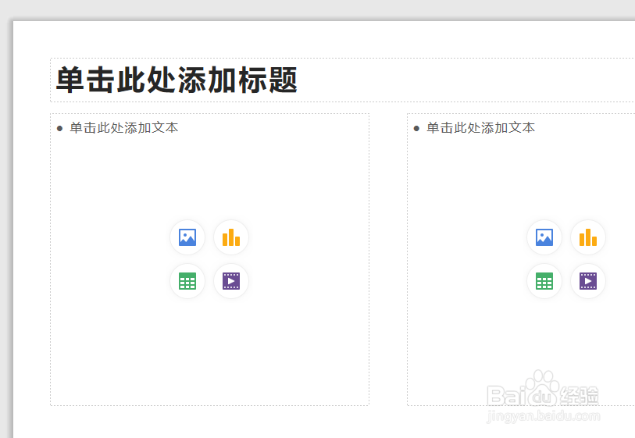Click the insert picture icon in left placeholder
The width and height of the screenshot is (635, 438).
click(187, 237)
